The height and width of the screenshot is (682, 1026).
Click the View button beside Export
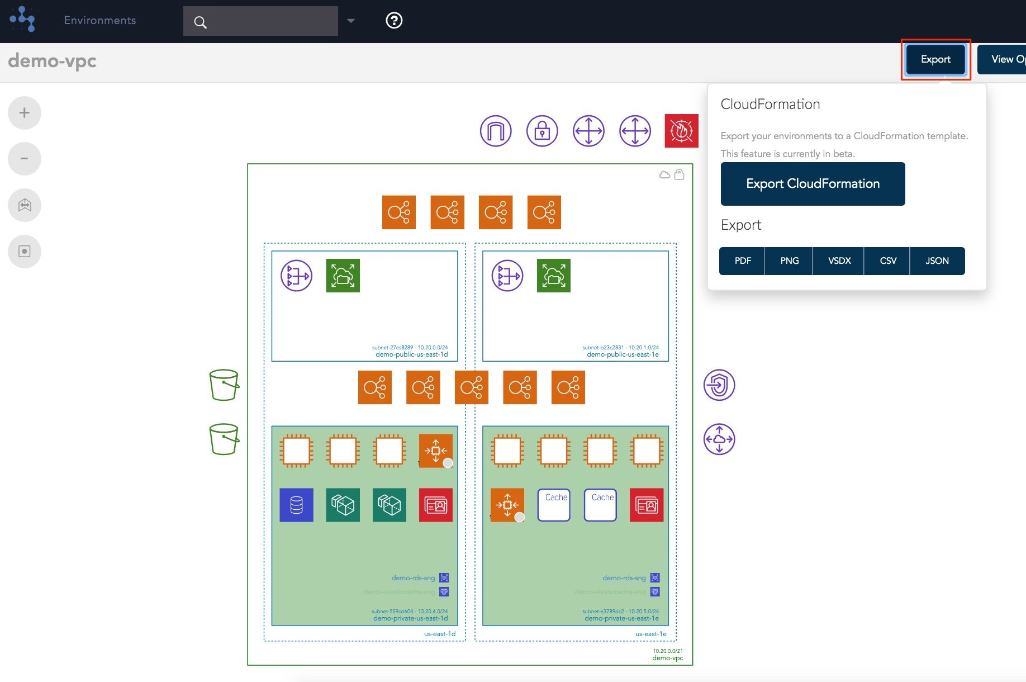pyautogui.click(x=1003, y=59)
